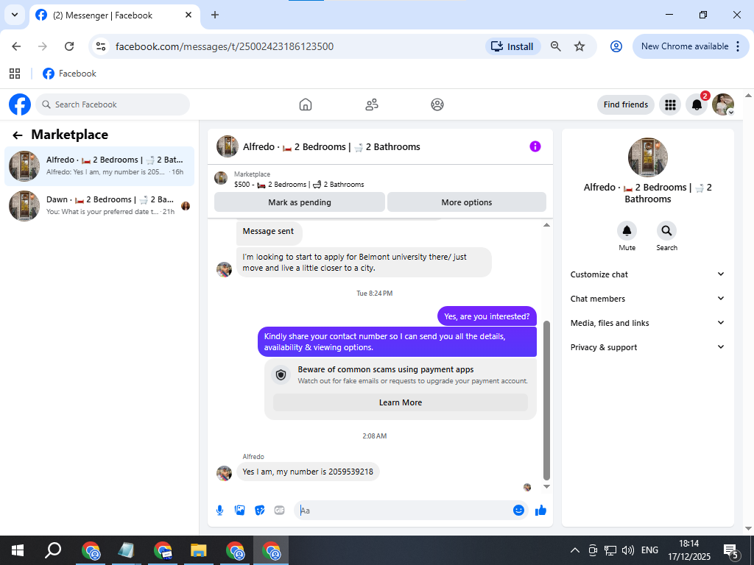Open Windows taskbar search
754x565 pixels.
pyautogui.click(x=53, y=550)
